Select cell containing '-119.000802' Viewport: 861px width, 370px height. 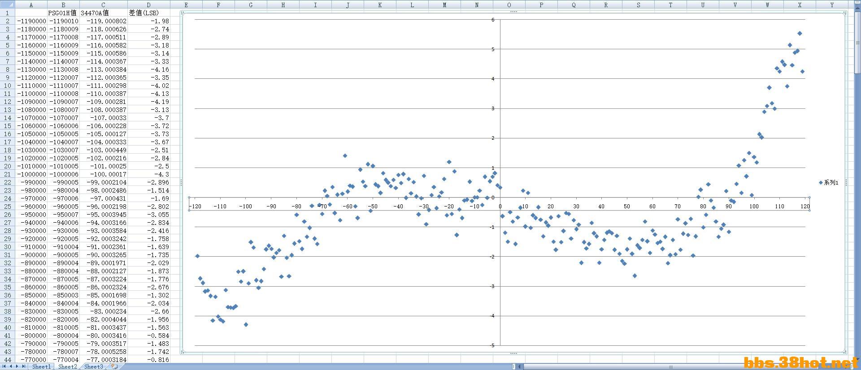104,21
